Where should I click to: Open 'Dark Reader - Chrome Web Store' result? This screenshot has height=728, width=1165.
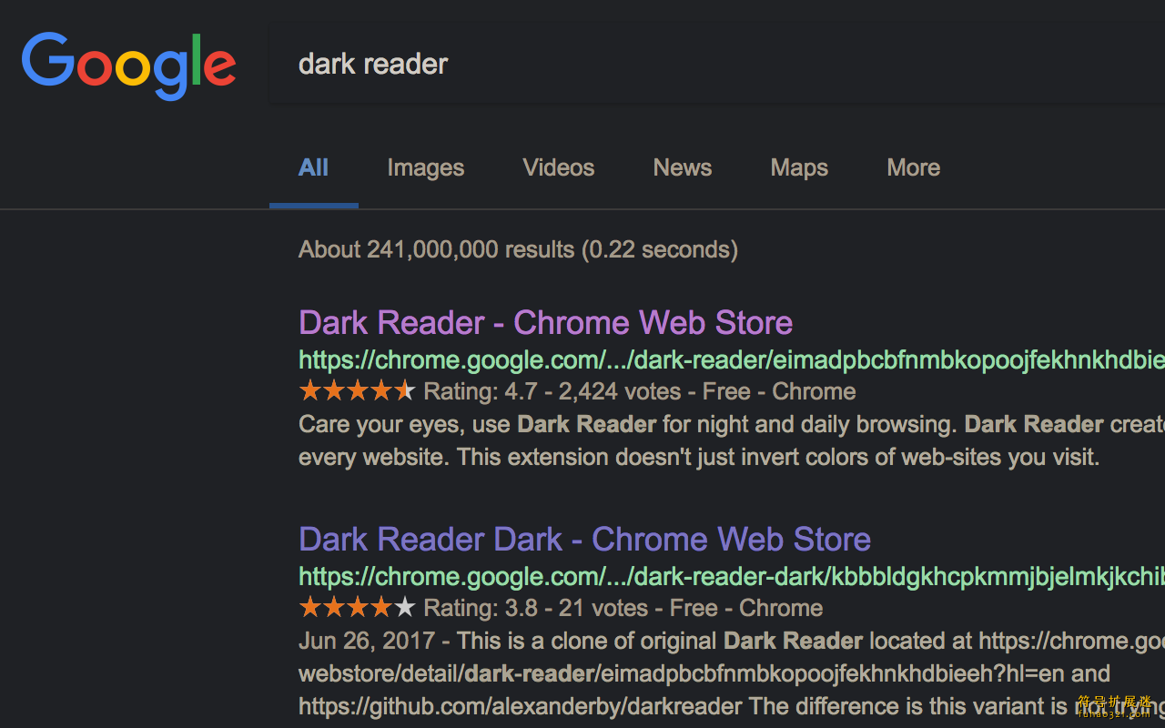546,323
